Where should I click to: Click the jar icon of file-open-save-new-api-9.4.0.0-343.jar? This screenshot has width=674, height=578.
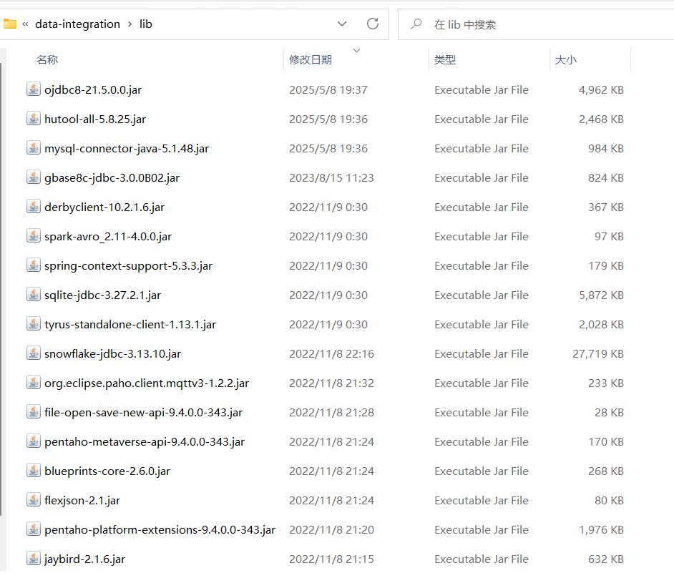[x=34, y=412]
